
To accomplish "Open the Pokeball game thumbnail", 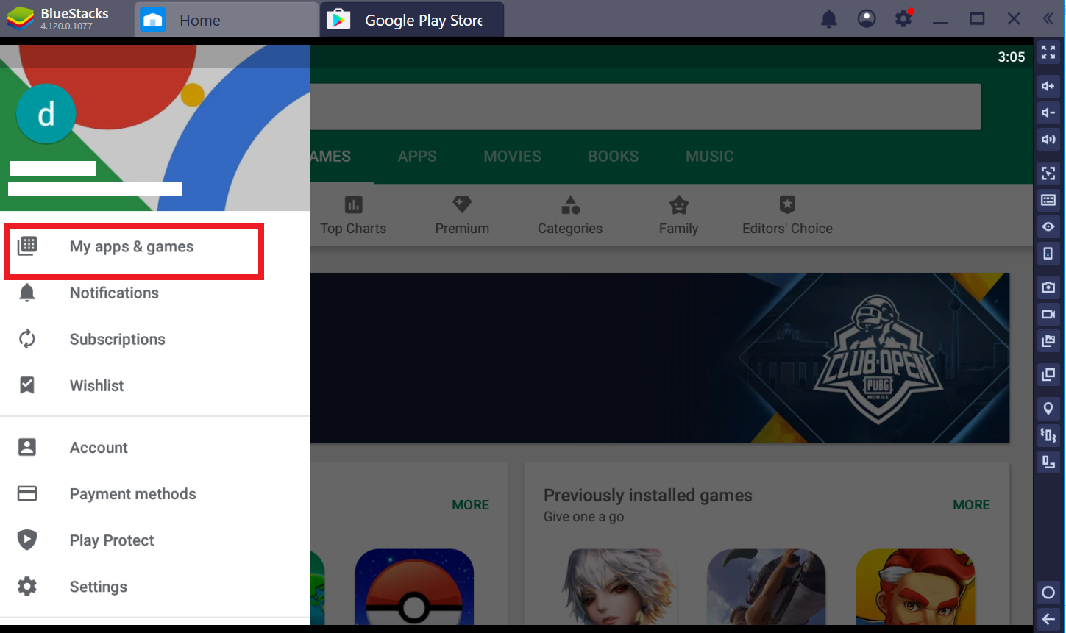I will point(414,587).
